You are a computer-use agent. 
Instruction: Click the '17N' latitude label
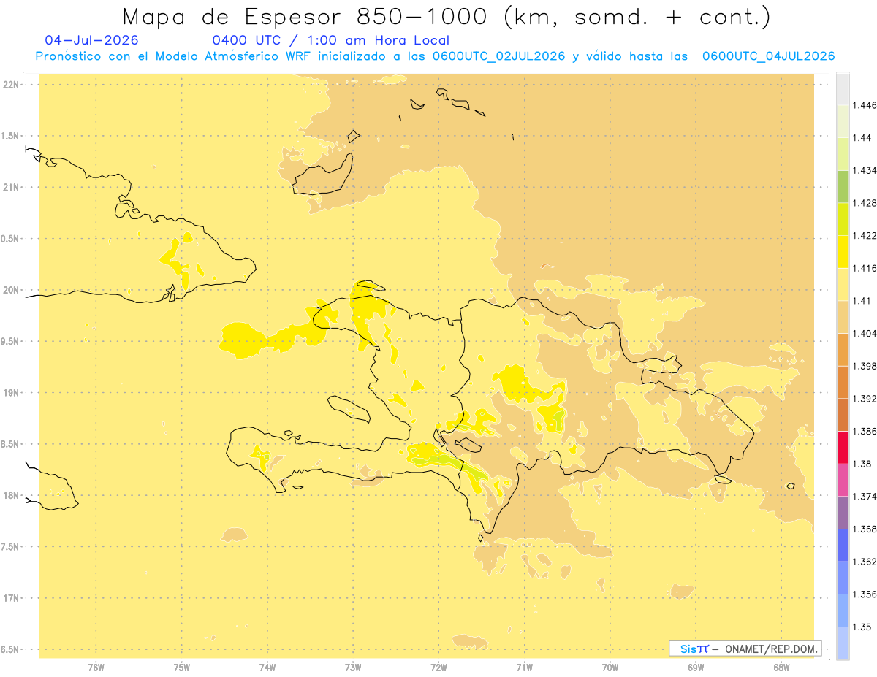(11, 598)
